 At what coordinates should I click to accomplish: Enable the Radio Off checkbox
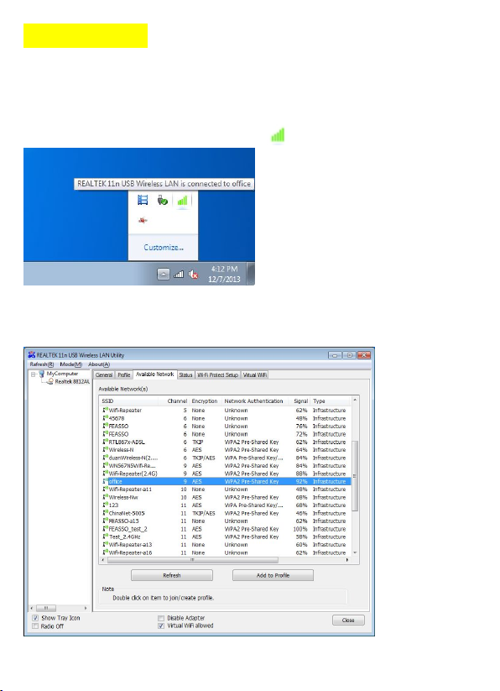point(35,626)
